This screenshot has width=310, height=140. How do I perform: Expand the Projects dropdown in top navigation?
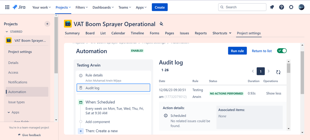(63, 7)
